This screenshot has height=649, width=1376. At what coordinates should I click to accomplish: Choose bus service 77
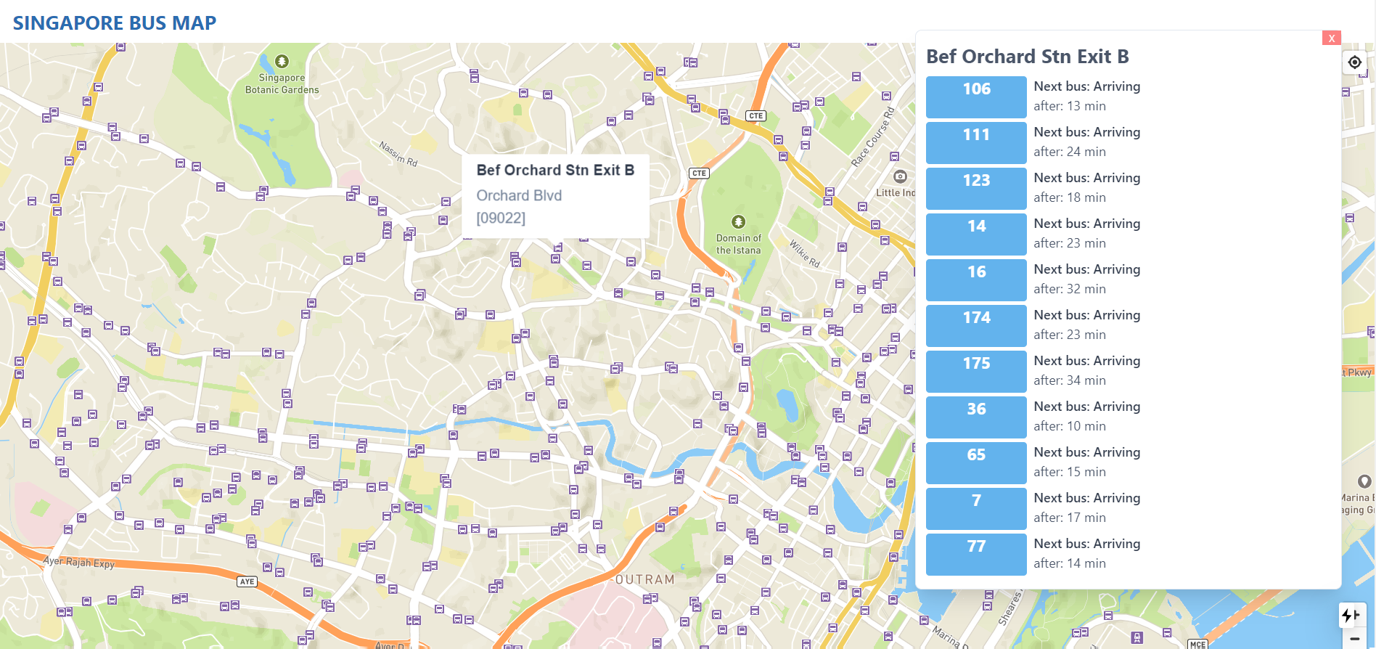(x=976, y=554)
